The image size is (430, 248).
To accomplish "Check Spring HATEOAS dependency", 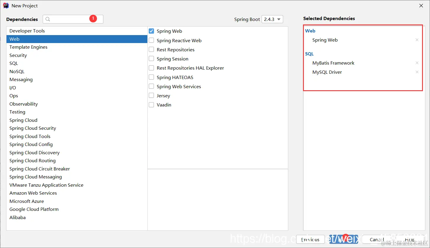I will (x=151, y=77).
